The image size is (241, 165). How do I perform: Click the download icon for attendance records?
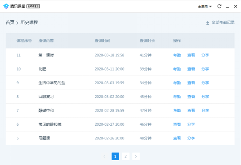pyautogui.click(x=207, y=23)
